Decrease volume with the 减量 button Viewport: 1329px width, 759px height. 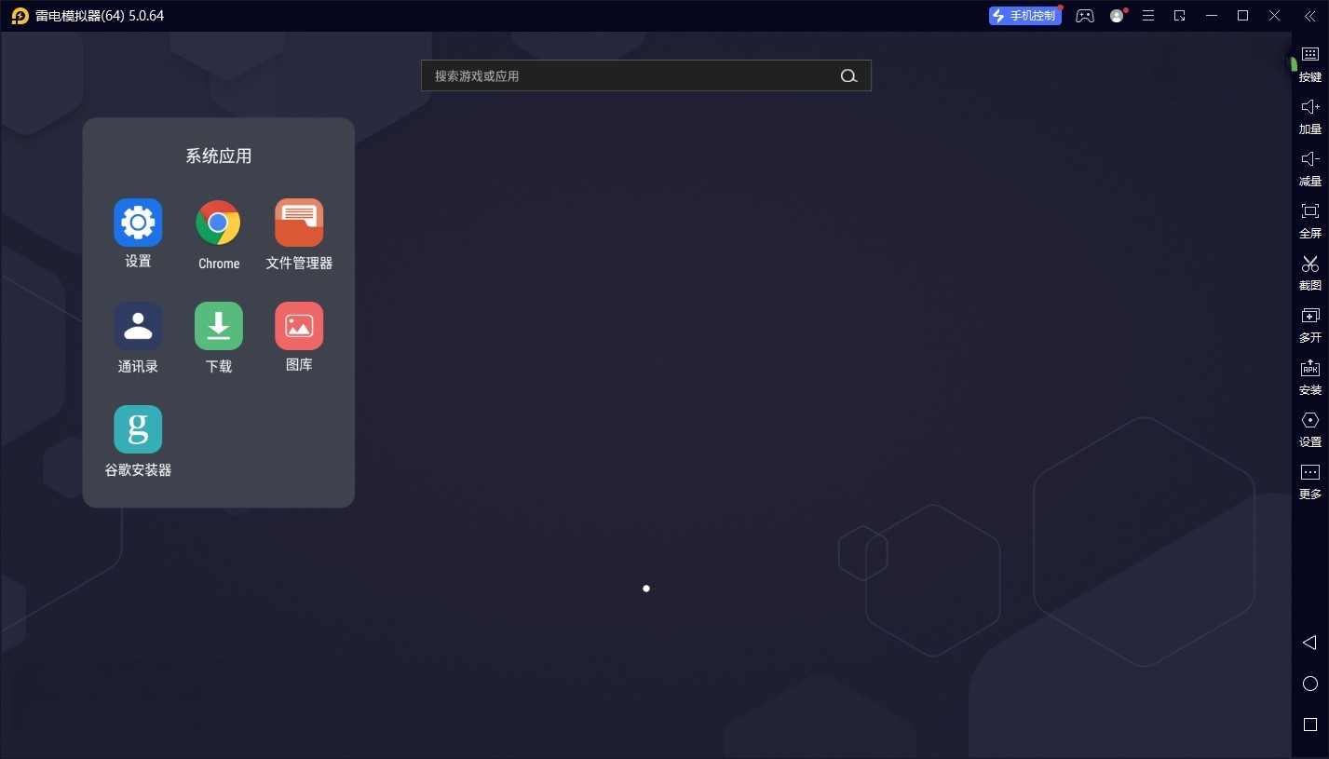[1309, 168]
